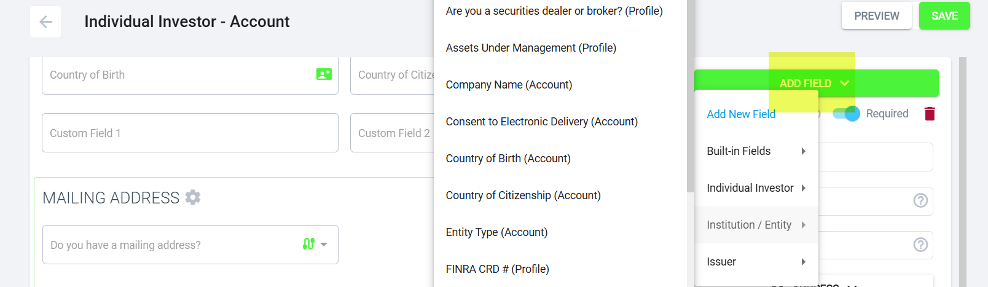Click the Preview button
Screen dimensions: 988x287
pyautogui.click(x=876, y=16)
